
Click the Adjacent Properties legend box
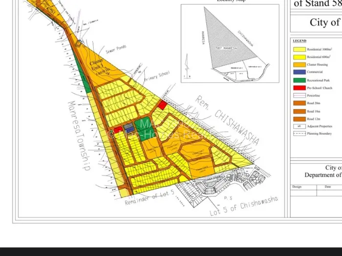[x=299, y=126]
